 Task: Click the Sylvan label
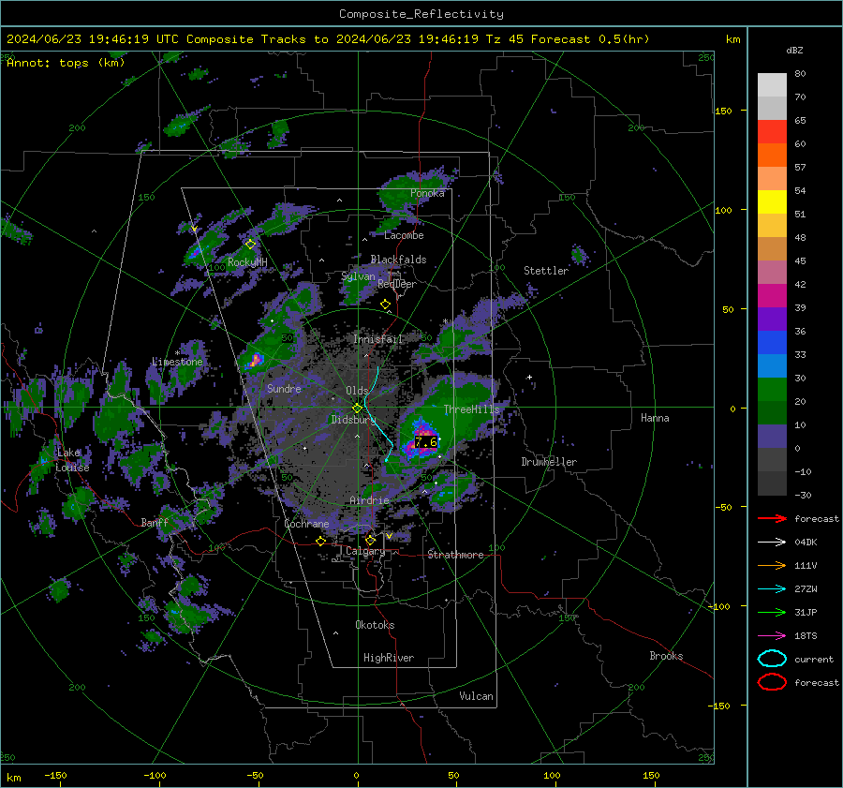pyautogui.click(x=358, y=276)
